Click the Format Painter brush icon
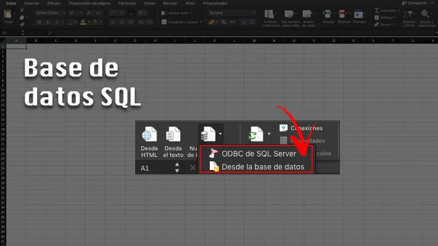 pos(22,24)
